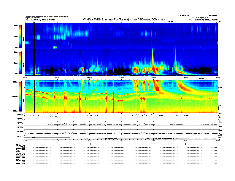Click the RAD2 status block header at bottom
This screenshot has height=181, width=235.
coord(18,144)
